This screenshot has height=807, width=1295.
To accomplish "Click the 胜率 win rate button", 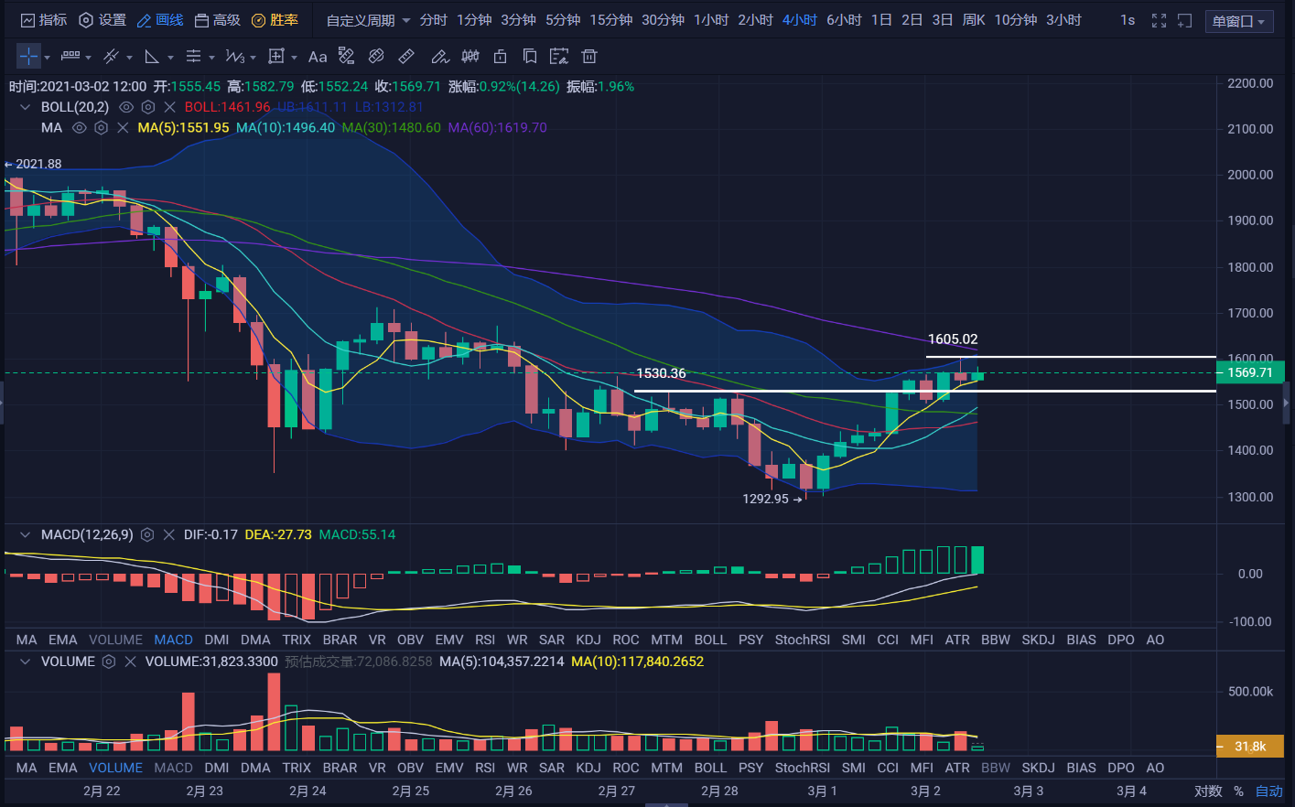I will pyautogui.click(x=275, y=20).
